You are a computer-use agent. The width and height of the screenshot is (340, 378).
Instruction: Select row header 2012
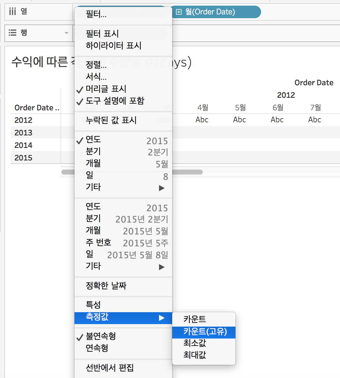pyautogui.click(x=23, y=120)
